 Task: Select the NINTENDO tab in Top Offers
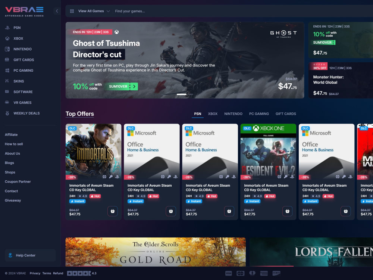[233, 114]
